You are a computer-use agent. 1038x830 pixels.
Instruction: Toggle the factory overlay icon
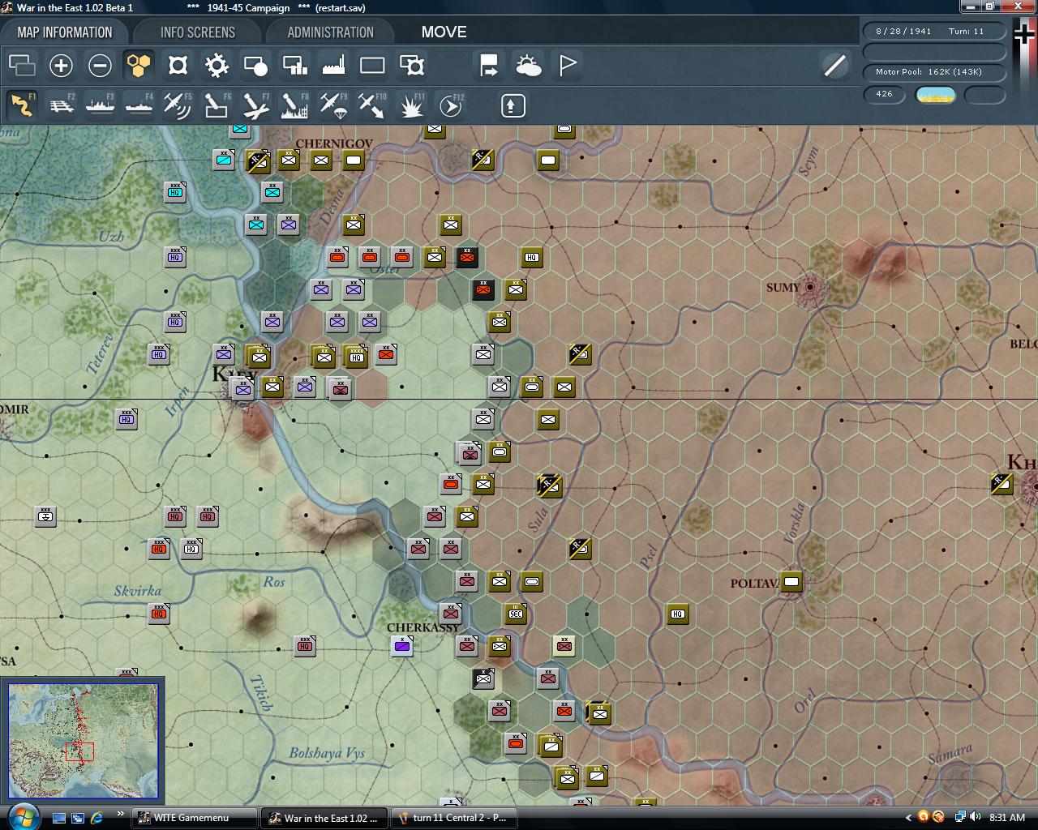click(x=333, y=66)
